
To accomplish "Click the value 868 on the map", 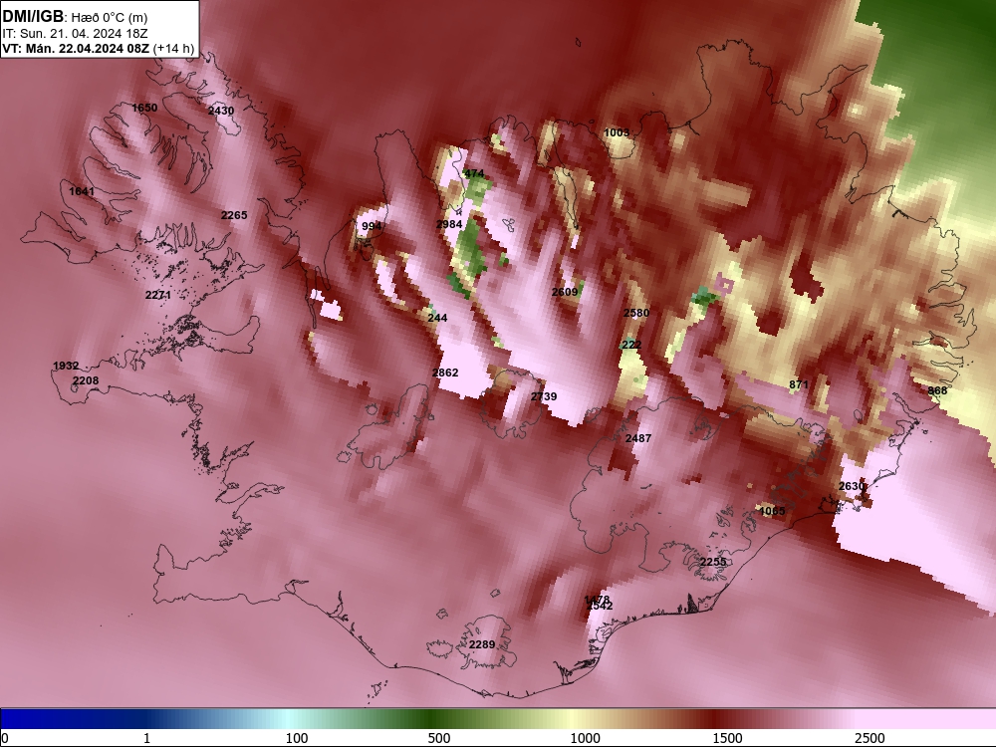I will [x=937, y=390].
